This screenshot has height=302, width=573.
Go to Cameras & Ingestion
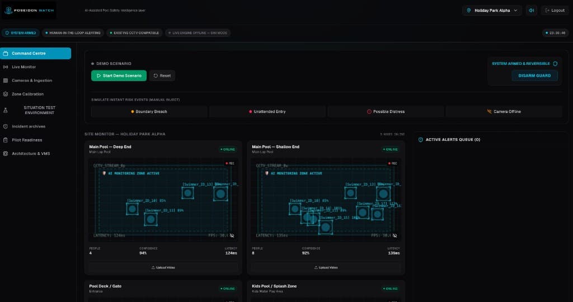(35, 81)
